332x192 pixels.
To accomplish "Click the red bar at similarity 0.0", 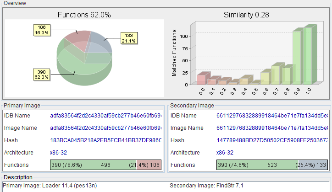I will (x=201, y=80).
